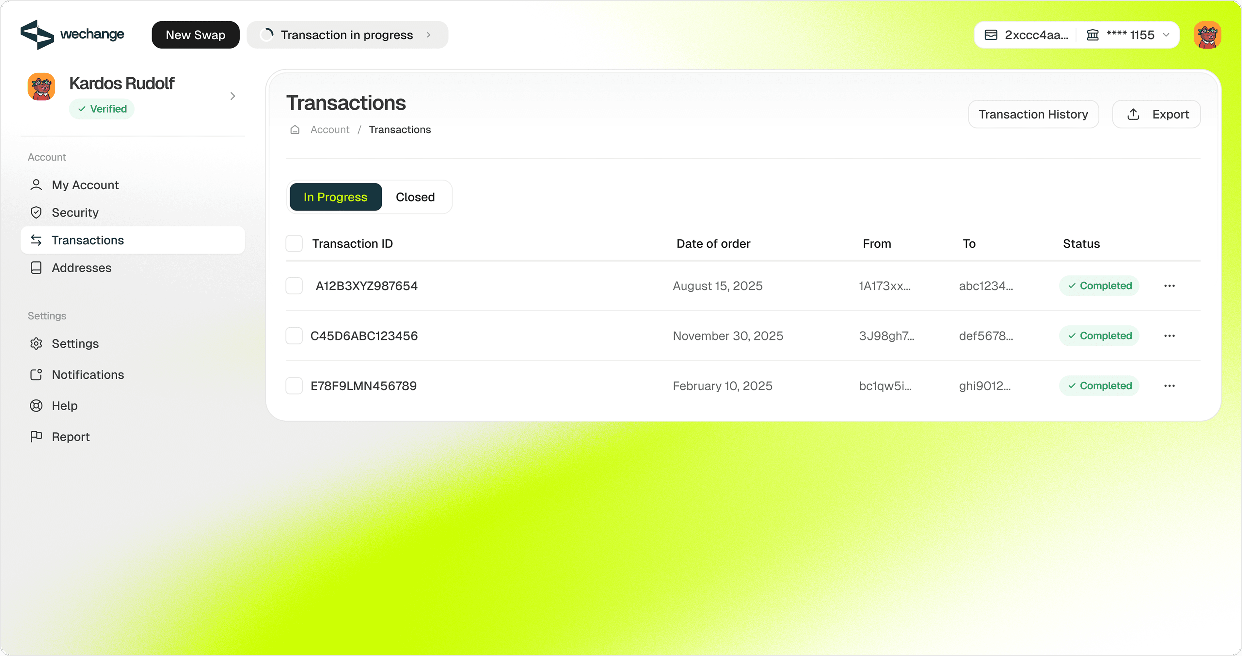
Task: Toggle the select-all transactions checkbox
Action: [294, 244]
